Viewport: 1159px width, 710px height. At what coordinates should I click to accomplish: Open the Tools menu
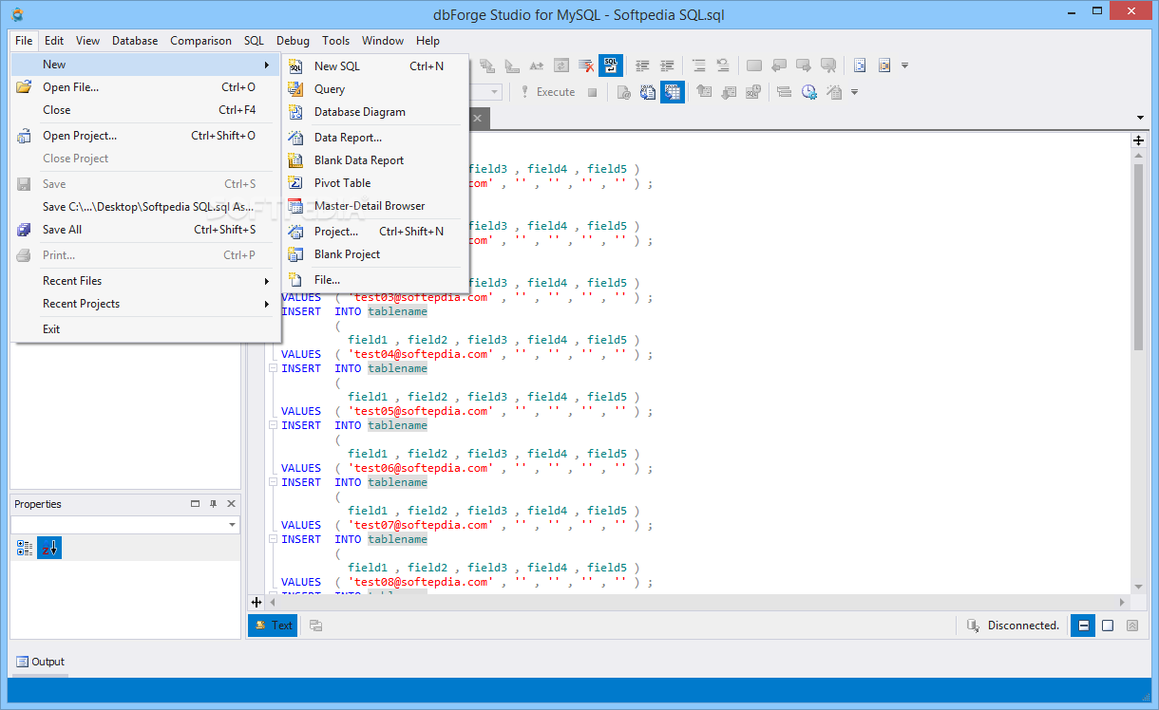click(335, 41)
